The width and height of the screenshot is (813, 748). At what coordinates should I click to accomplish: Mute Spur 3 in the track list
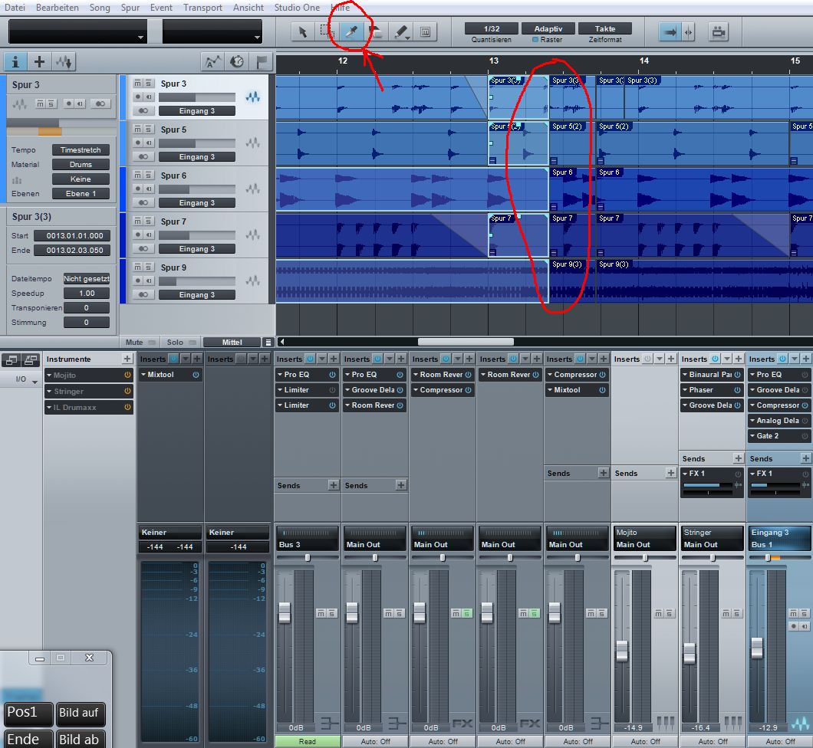click(137, 83)
